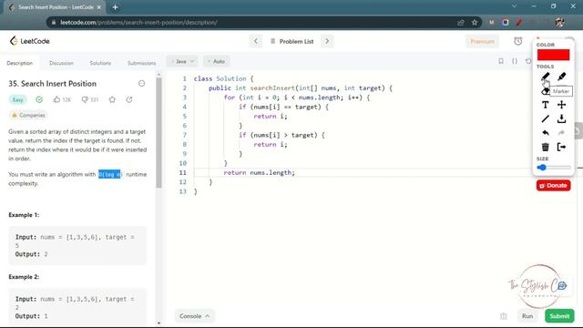Click the scroll down arrow of the description panel
The width and height of the screenshot is (583, 328).
[159, 323]
